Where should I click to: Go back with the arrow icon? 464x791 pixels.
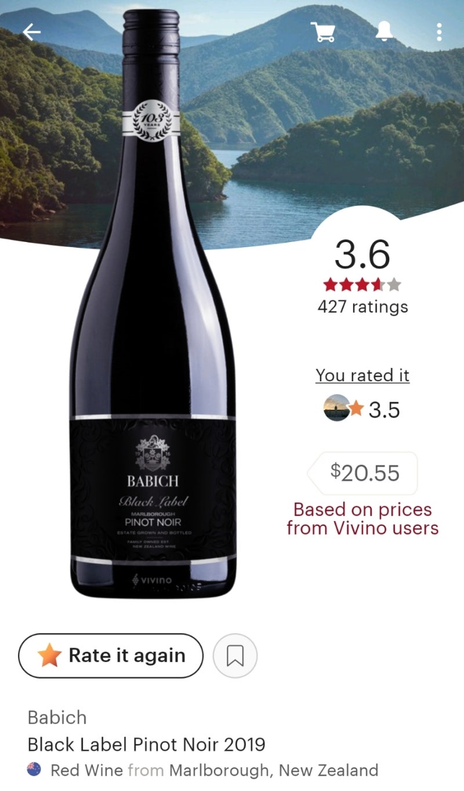click(32, 32)
